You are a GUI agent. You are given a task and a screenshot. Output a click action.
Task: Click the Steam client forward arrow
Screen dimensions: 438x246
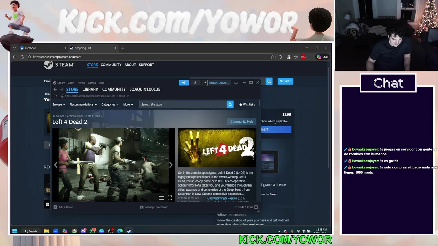click(62, 89)
